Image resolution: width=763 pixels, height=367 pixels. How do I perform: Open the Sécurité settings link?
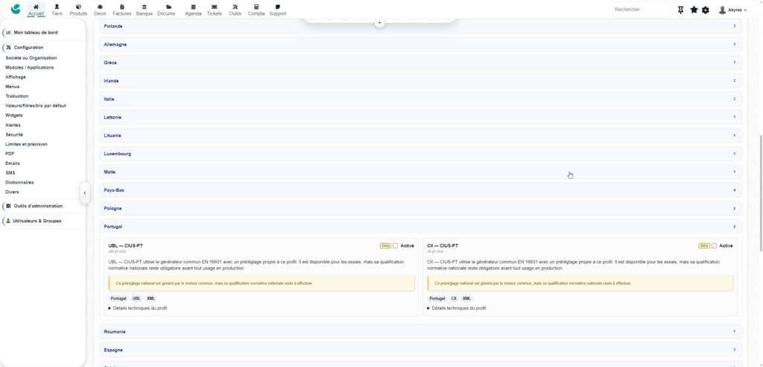click(14, 134)
